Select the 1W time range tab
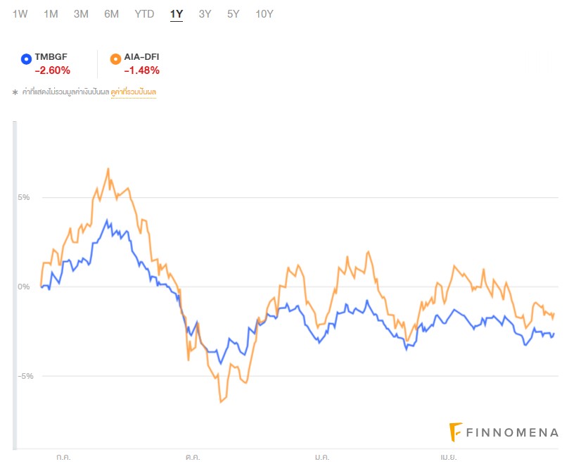Image resolution: width=574 pixels, height=464 pixels. (x=20, y=14)
